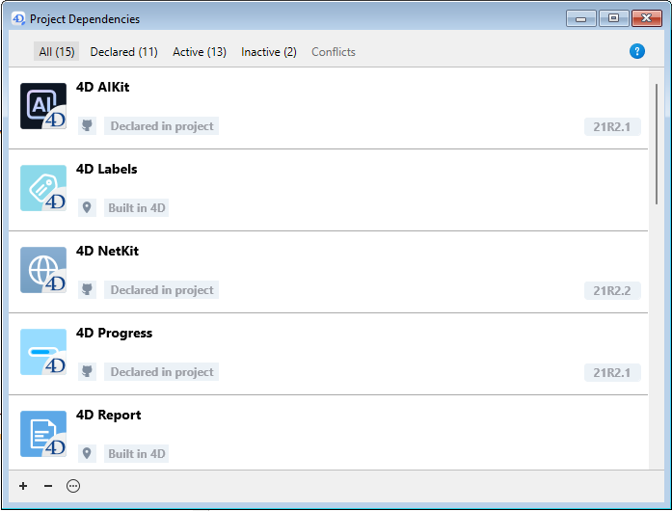This screenshot has width=672, height=511.
Task: Open the Inactive (2) tab
Action: (x=269, y=52)
